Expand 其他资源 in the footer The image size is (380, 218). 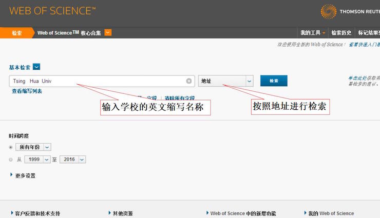click(x=121, y=213)
